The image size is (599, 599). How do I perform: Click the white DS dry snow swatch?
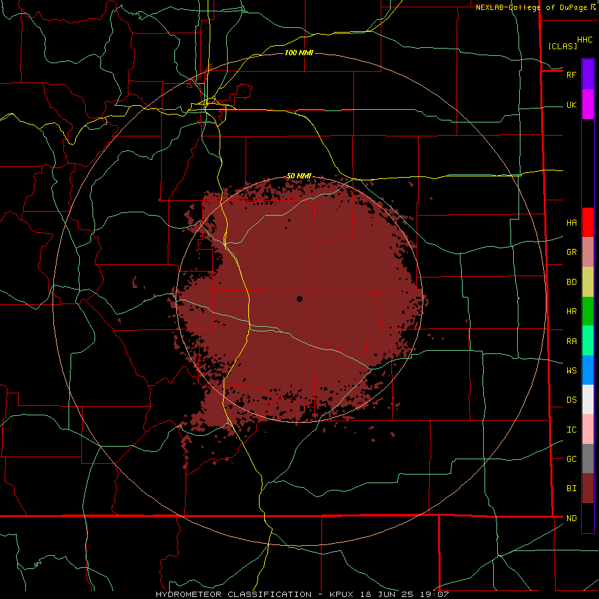588,399
